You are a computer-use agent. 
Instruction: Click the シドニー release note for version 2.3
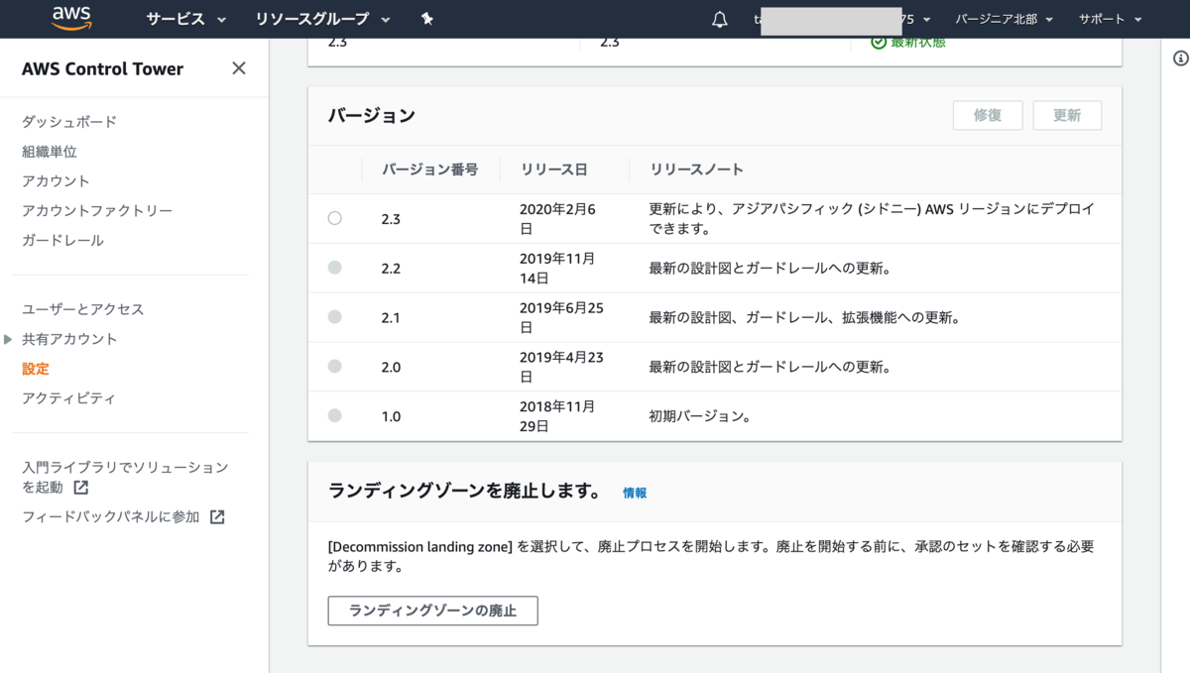872,218
